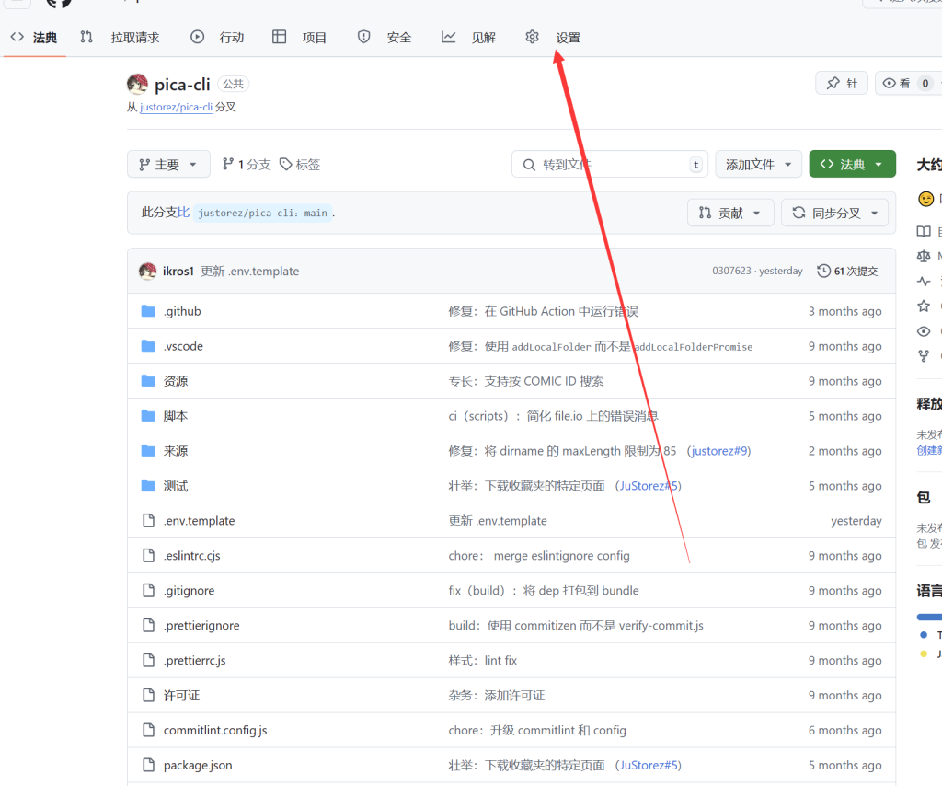Click the justorez#9 pull request link
The width and height of the screenshot is (942, 786).
[x=718, y=451]
